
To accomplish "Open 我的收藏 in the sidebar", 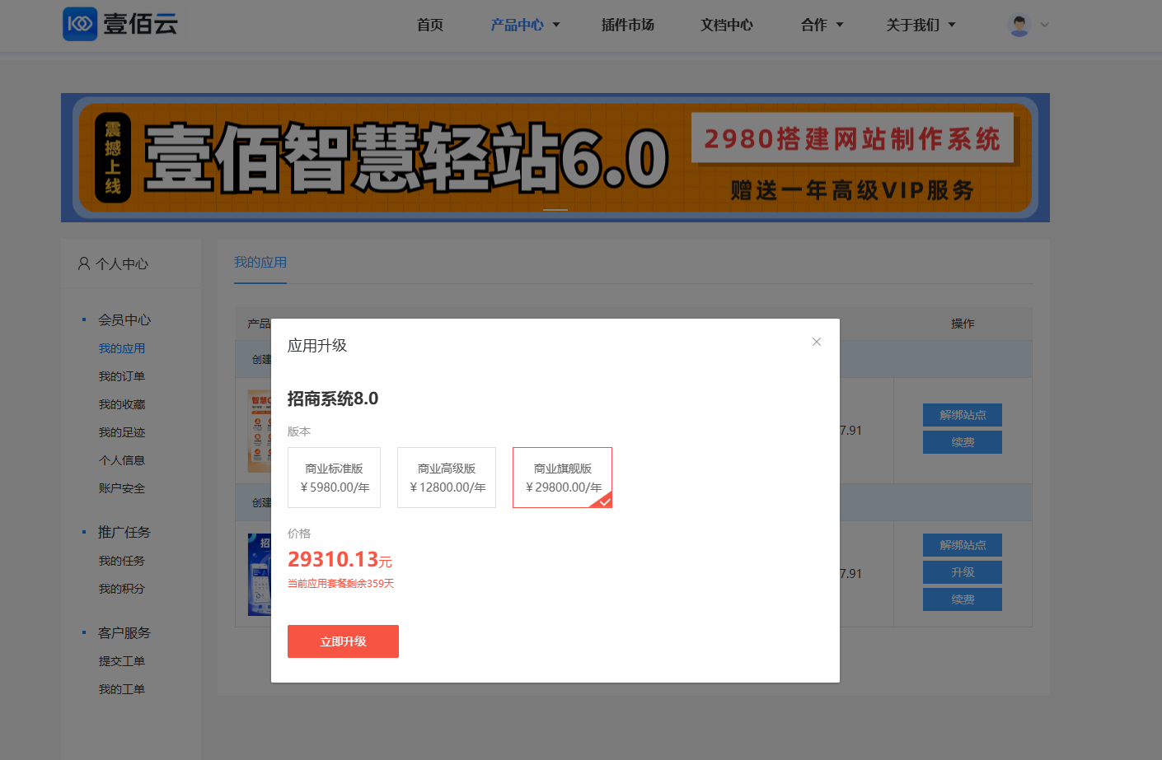I will point(122,404).
